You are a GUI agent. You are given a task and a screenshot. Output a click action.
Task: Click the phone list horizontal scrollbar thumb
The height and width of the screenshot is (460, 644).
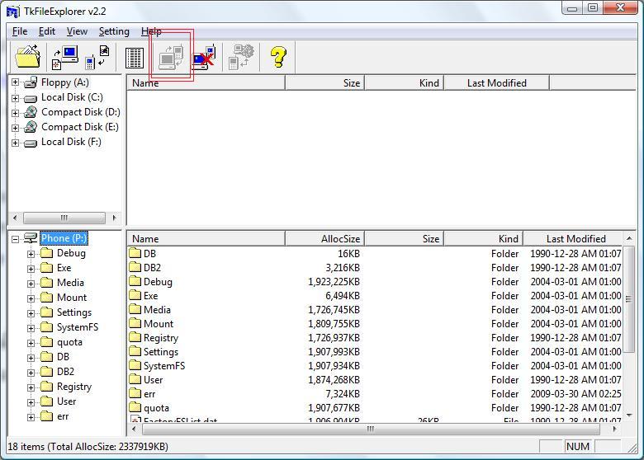click(x=371, y=429)
